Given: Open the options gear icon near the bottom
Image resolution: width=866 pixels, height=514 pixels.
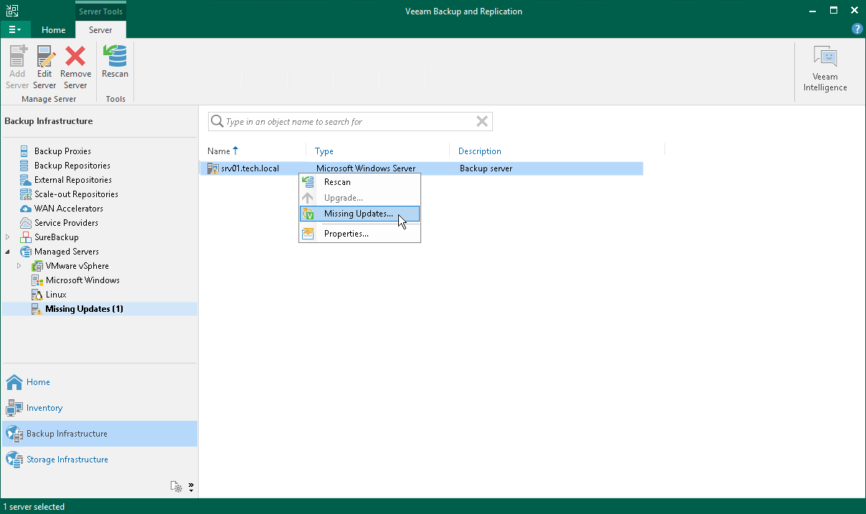Looking at the screenshot, I should click(177, 487).
